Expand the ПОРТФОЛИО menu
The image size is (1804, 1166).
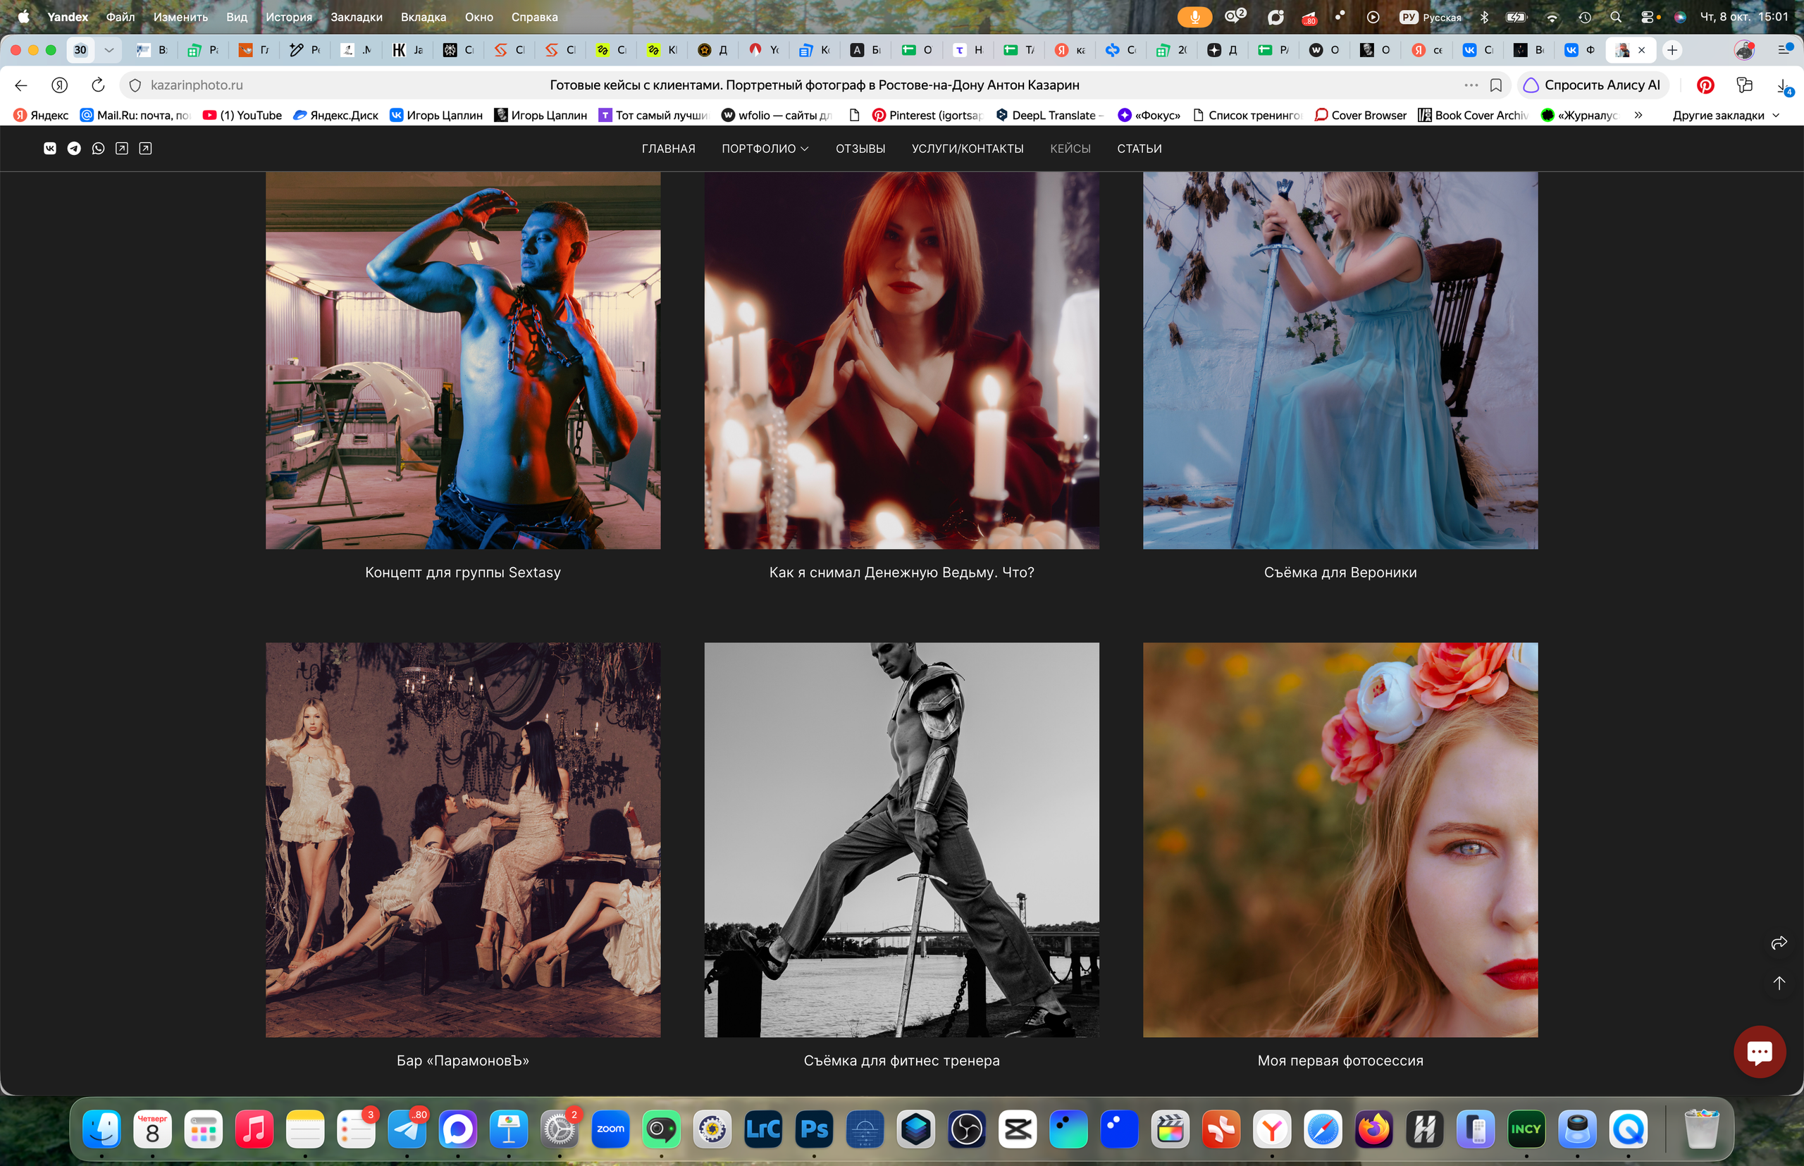(x=765, y=149)
